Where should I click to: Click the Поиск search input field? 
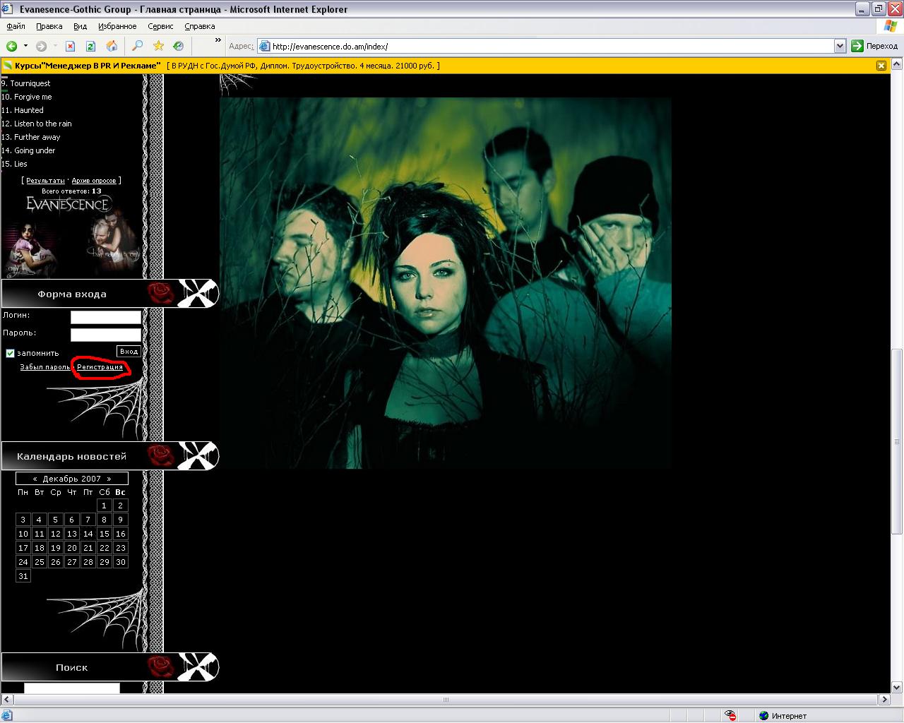[x=72, y=688]
